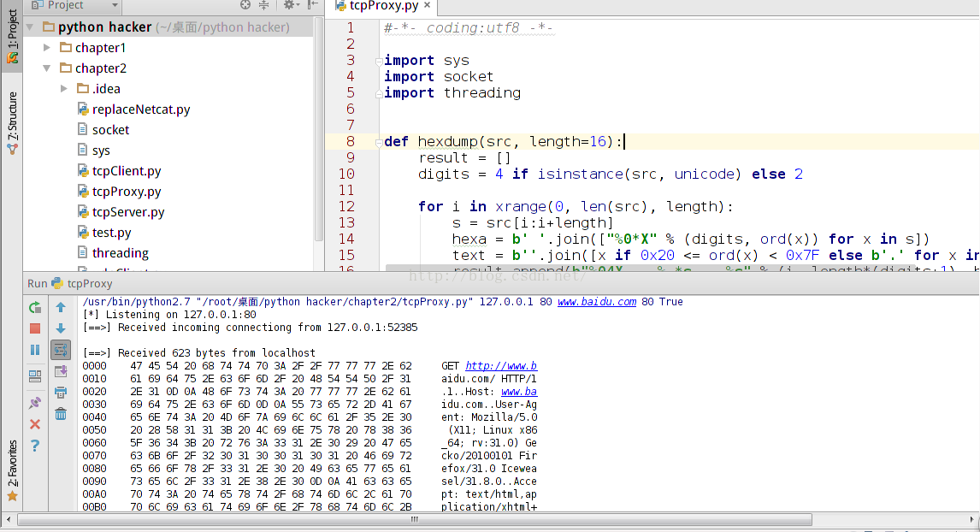Select the sys file in project tree

[101, 151]
